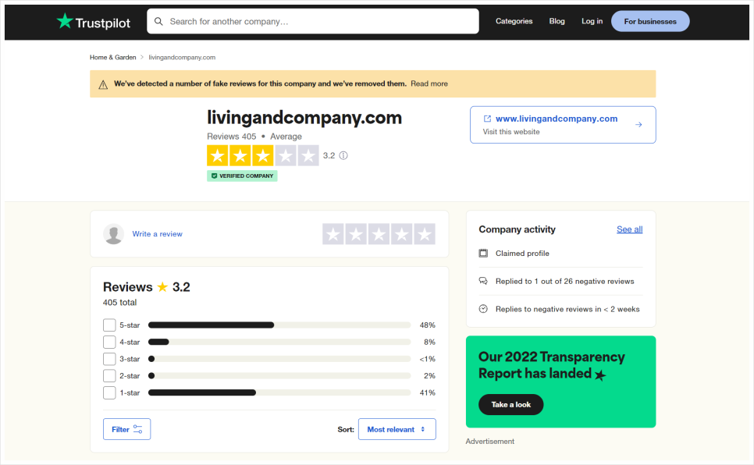This screenshot has width=754, height=465.
Task: Open the Most relevant sort dropdown
Action: pyautogui.click(x=397, y=429)
